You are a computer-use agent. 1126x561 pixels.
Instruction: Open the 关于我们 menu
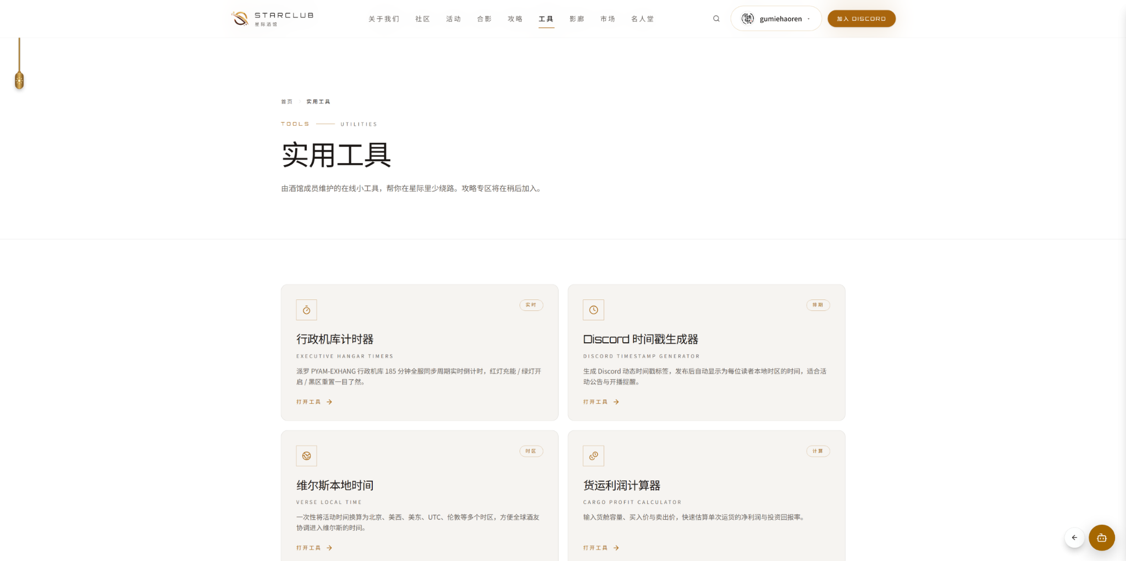(384, 19)
